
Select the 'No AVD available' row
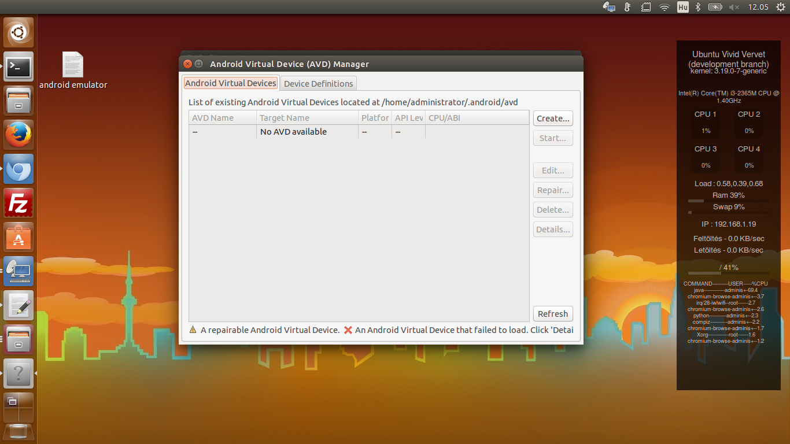click(x=293, y=132)
